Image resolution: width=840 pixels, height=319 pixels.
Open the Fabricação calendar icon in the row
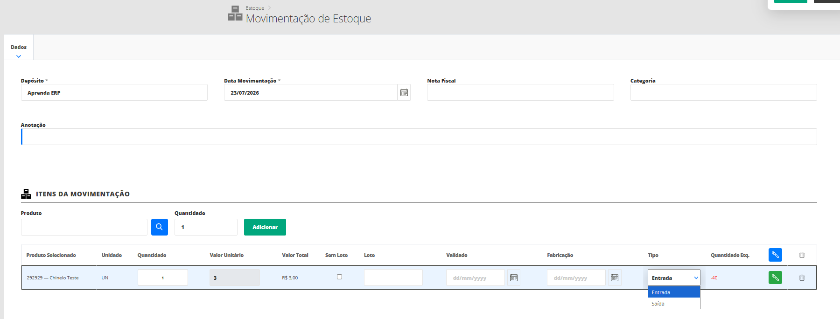tap(615, 277)
